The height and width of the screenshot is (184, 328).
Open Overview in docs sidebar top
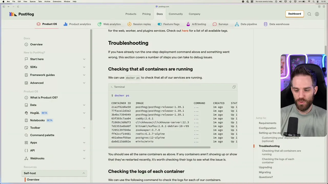36,44
